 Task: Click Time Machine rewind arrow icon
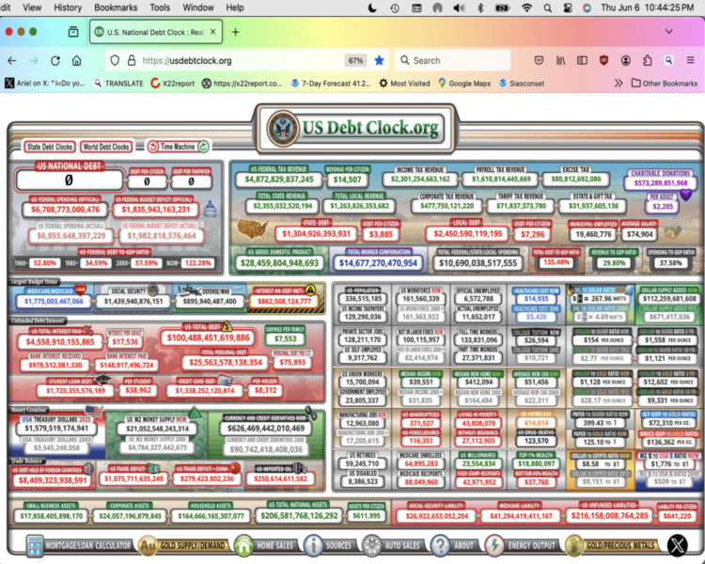click(153, 147)
